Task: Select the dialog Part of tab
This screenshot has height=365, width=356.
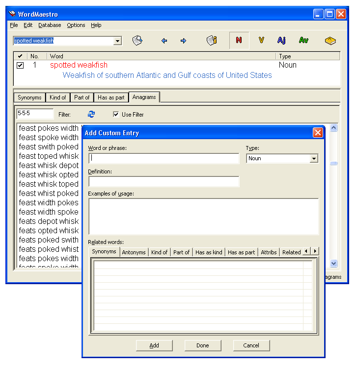Action: coord(181,252)
